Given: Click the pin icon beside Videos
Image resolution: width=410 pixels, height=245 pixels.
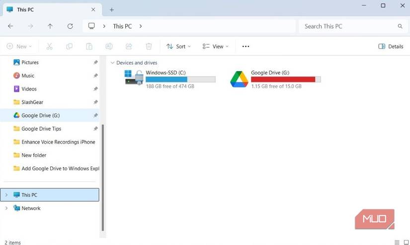Looking at the screenshot, I should click(x=96, y=89).
